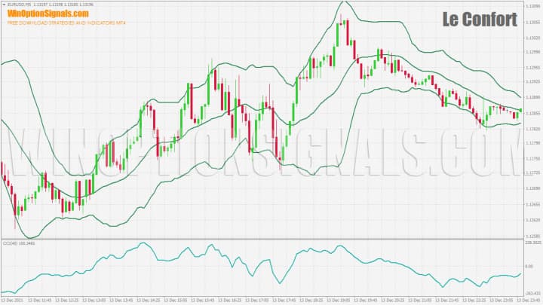The width and height of the screenshot is (543, 305).
Task: Click the WinOptionSignals.com orange logo
Action: click(x=44, y=14)
